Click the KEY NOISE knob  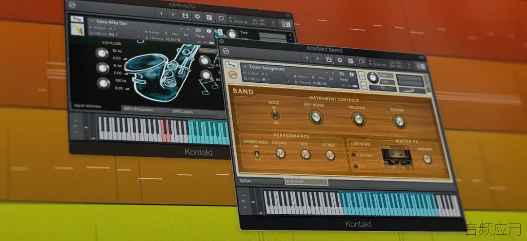[315, 117]
